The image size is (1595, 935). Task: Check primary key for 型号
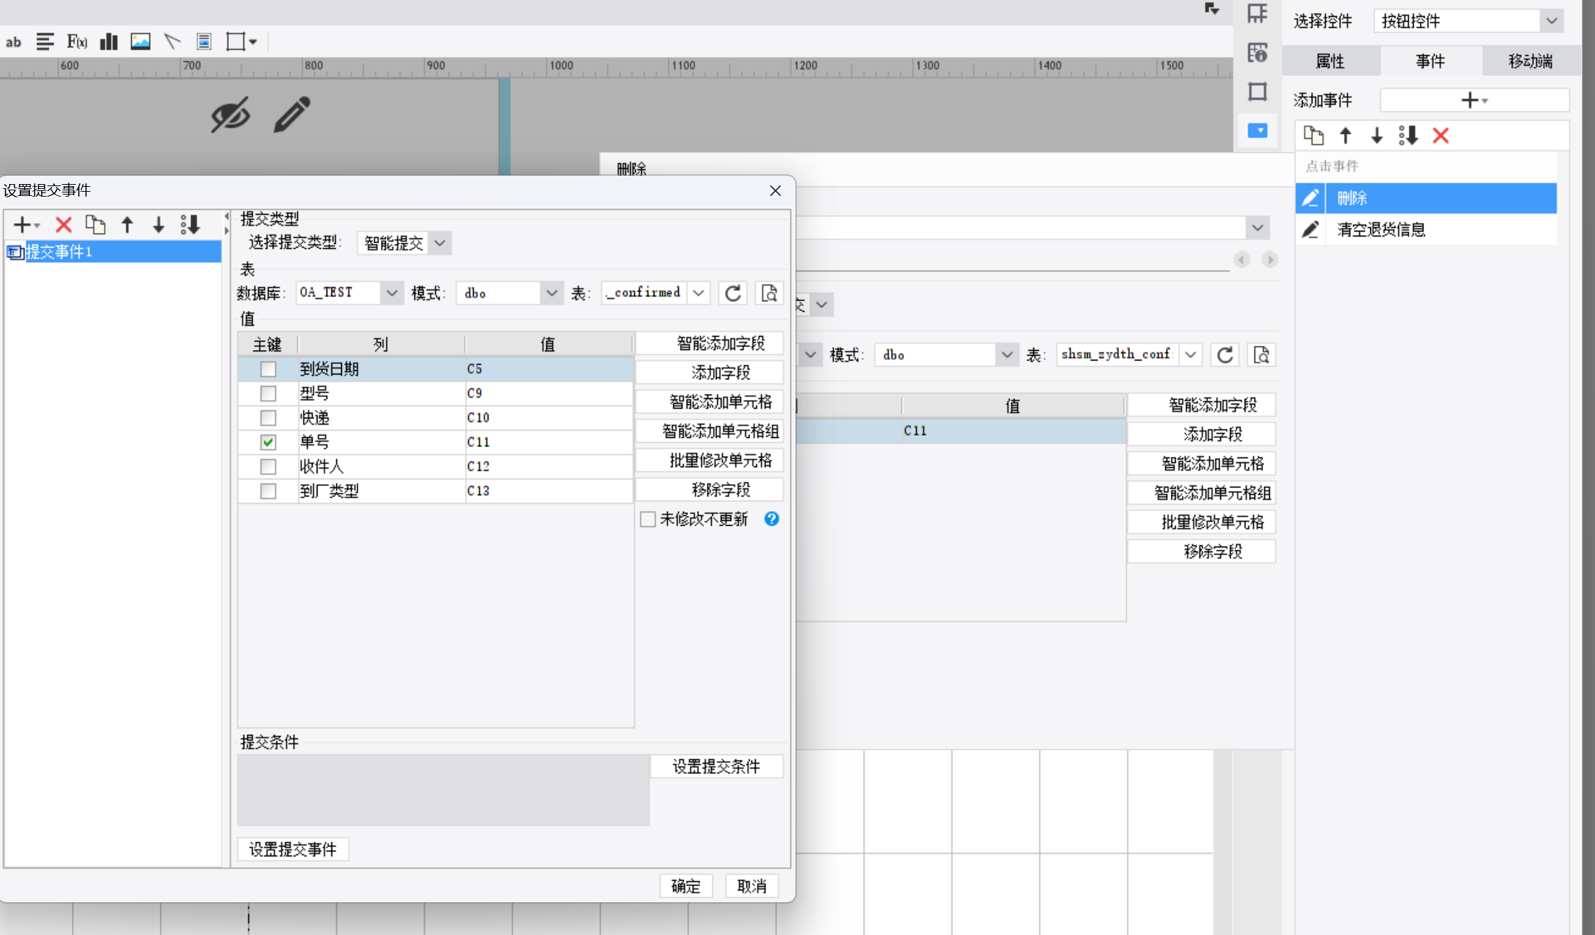(x=268, y=393)
